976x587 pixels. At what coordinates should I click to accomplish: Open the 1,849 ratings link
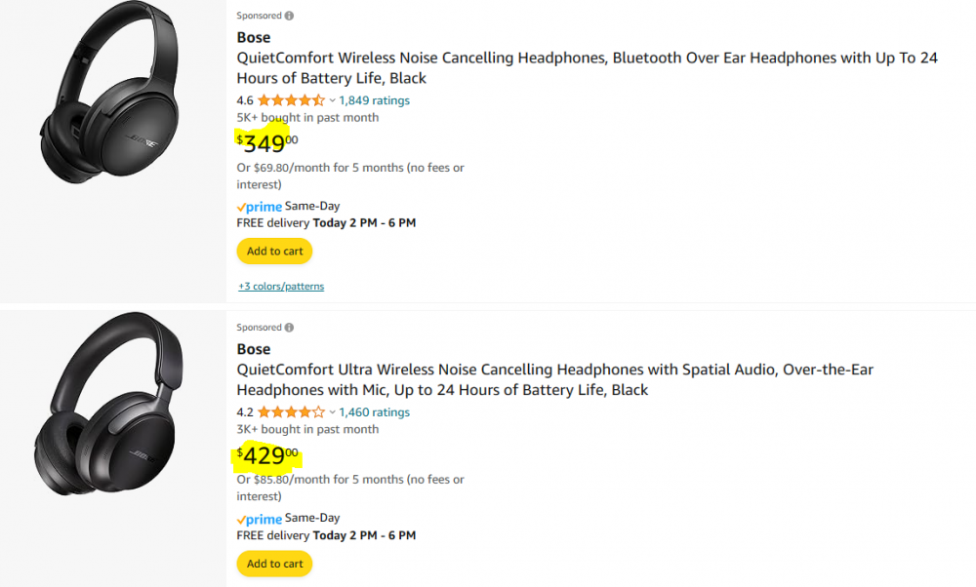point(374,100)
